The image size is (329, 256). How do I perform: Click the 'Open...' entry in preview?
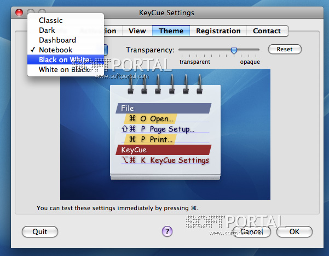tap(151, 118)
